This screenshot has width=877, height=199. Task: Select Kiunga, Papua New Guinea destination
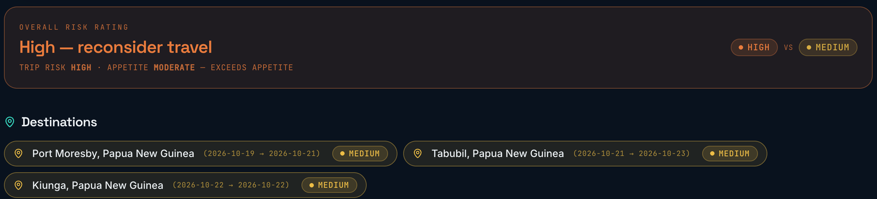click(x=185, y=185)
